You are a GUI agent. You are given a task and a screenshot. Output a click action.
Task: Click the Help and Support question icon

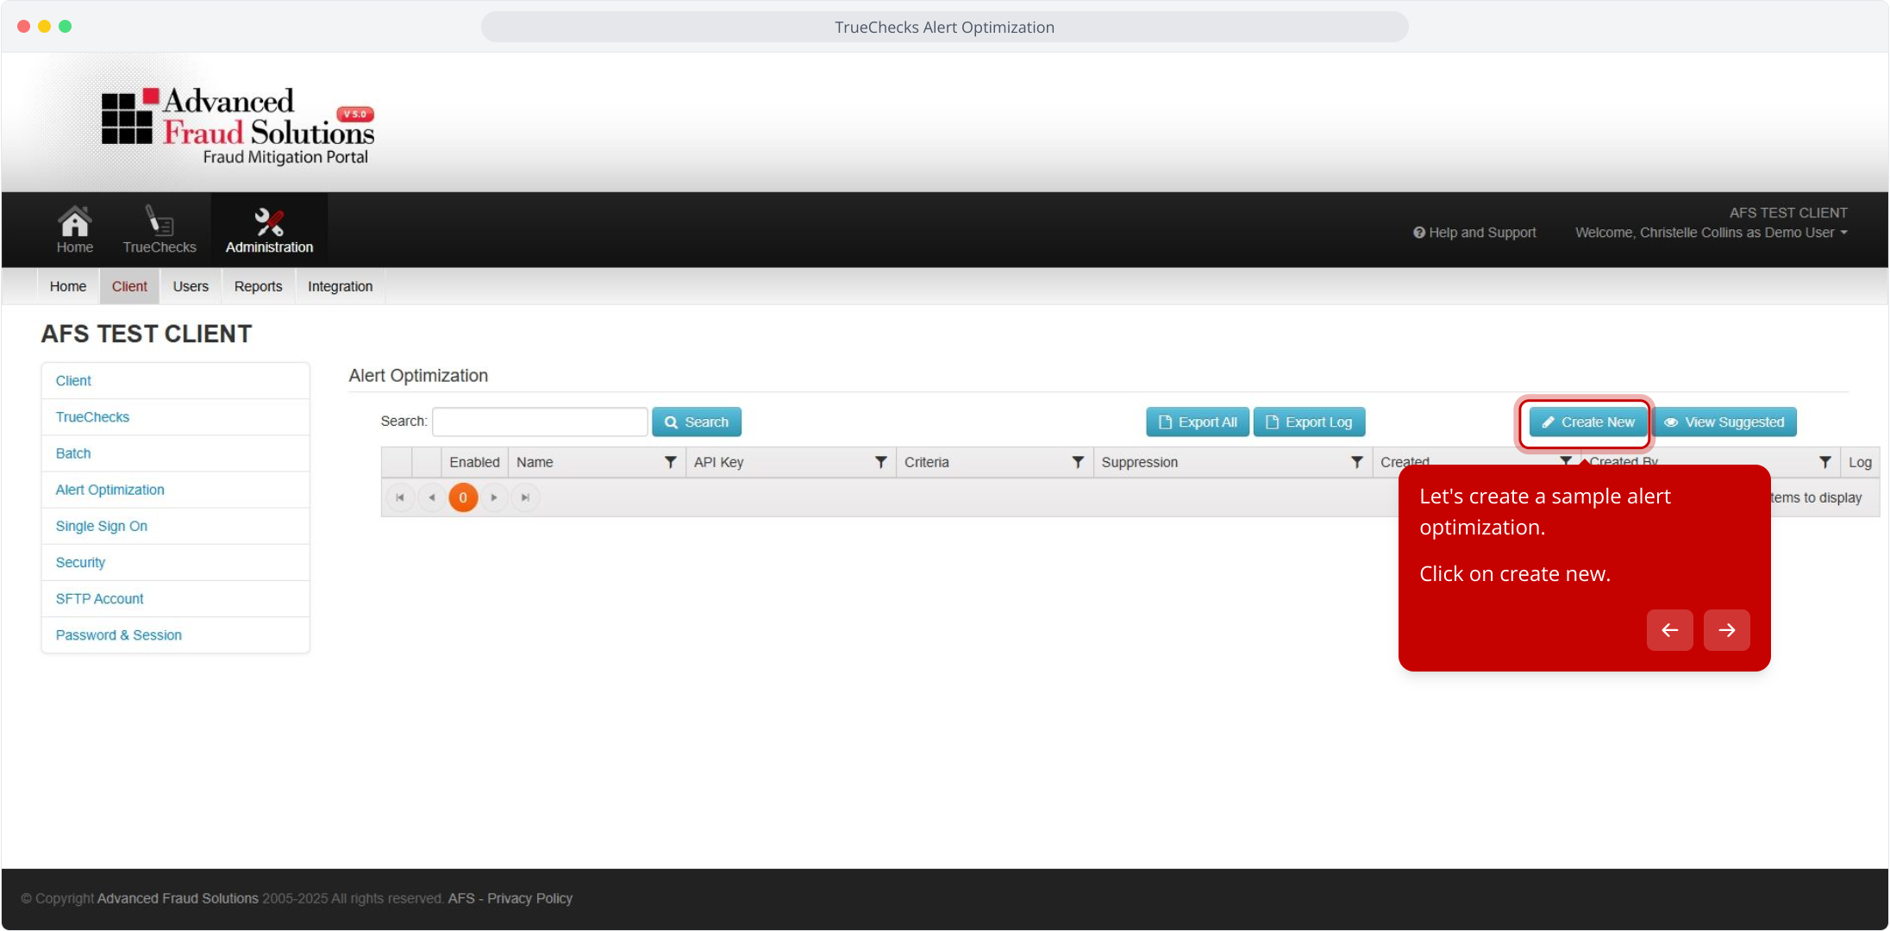[x=1418, y=233]
